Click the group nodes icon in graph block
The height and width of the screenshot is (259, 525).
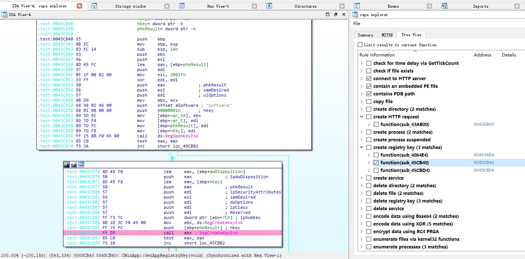point(81,165)
